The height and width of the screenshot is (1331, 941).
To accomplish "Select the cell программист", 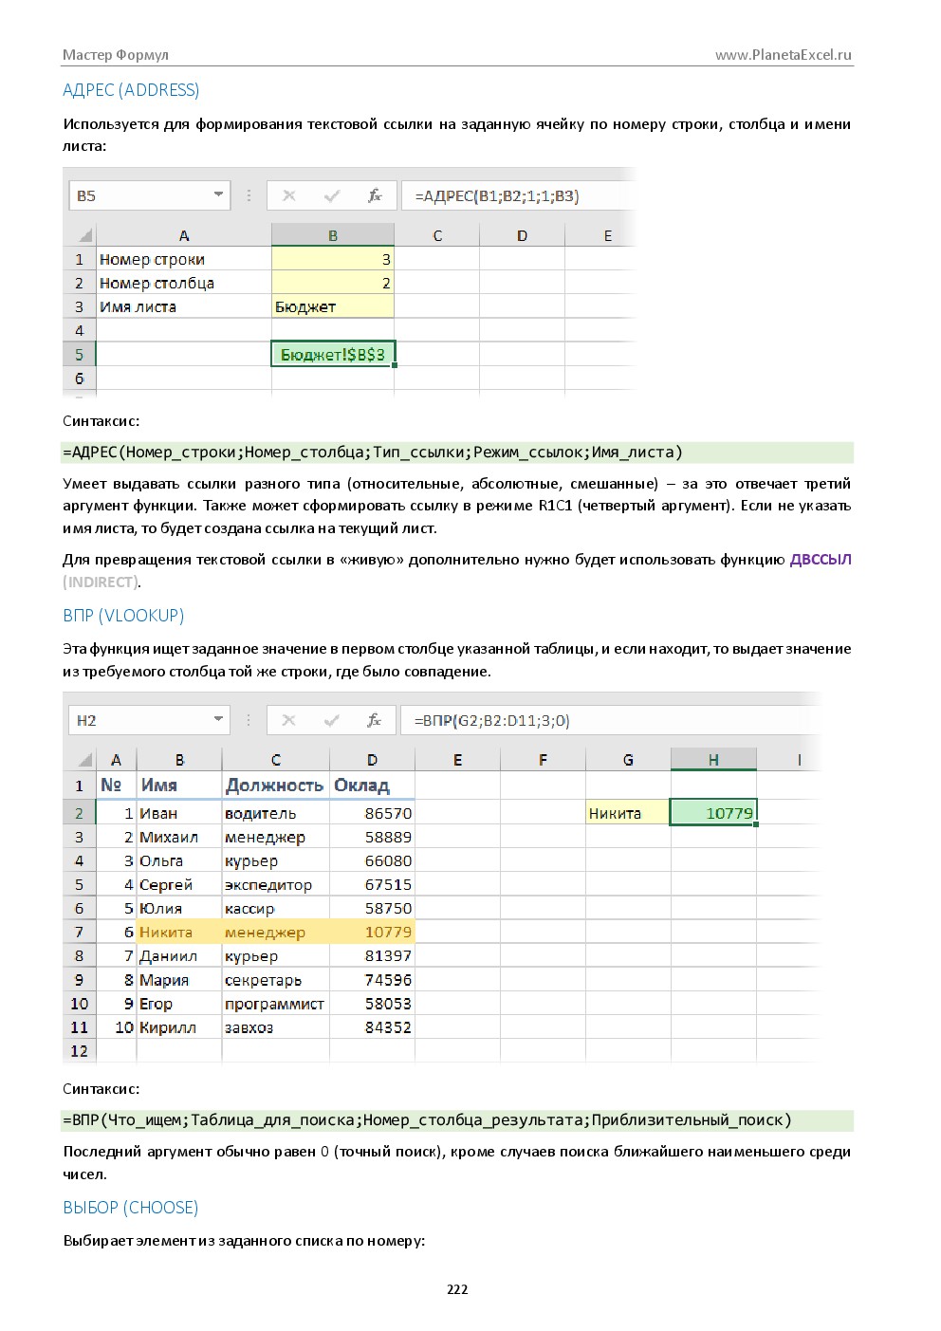I will (x=275, y=1003).
